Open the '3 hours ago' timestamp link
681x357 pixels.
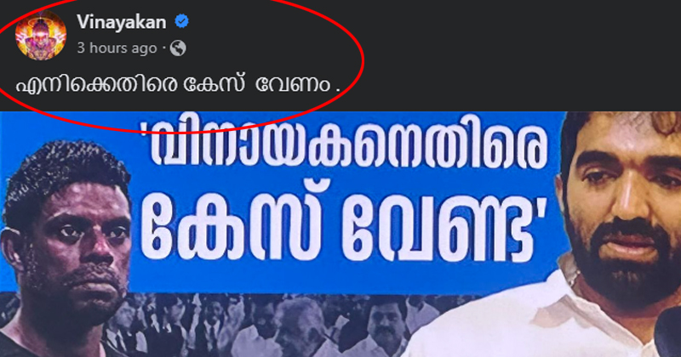click(x=117, y=48)
